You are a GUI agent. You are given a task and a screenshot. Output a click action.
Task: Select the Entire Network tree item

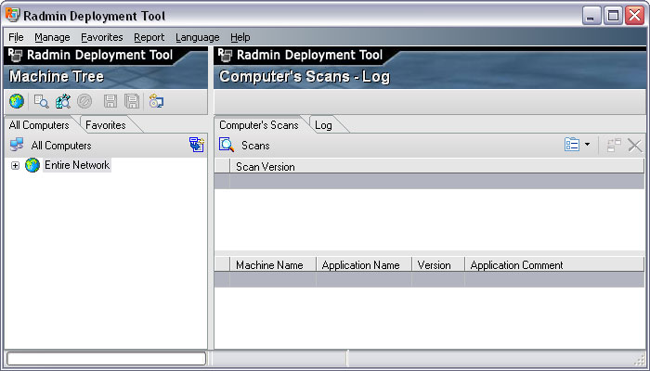77,165
